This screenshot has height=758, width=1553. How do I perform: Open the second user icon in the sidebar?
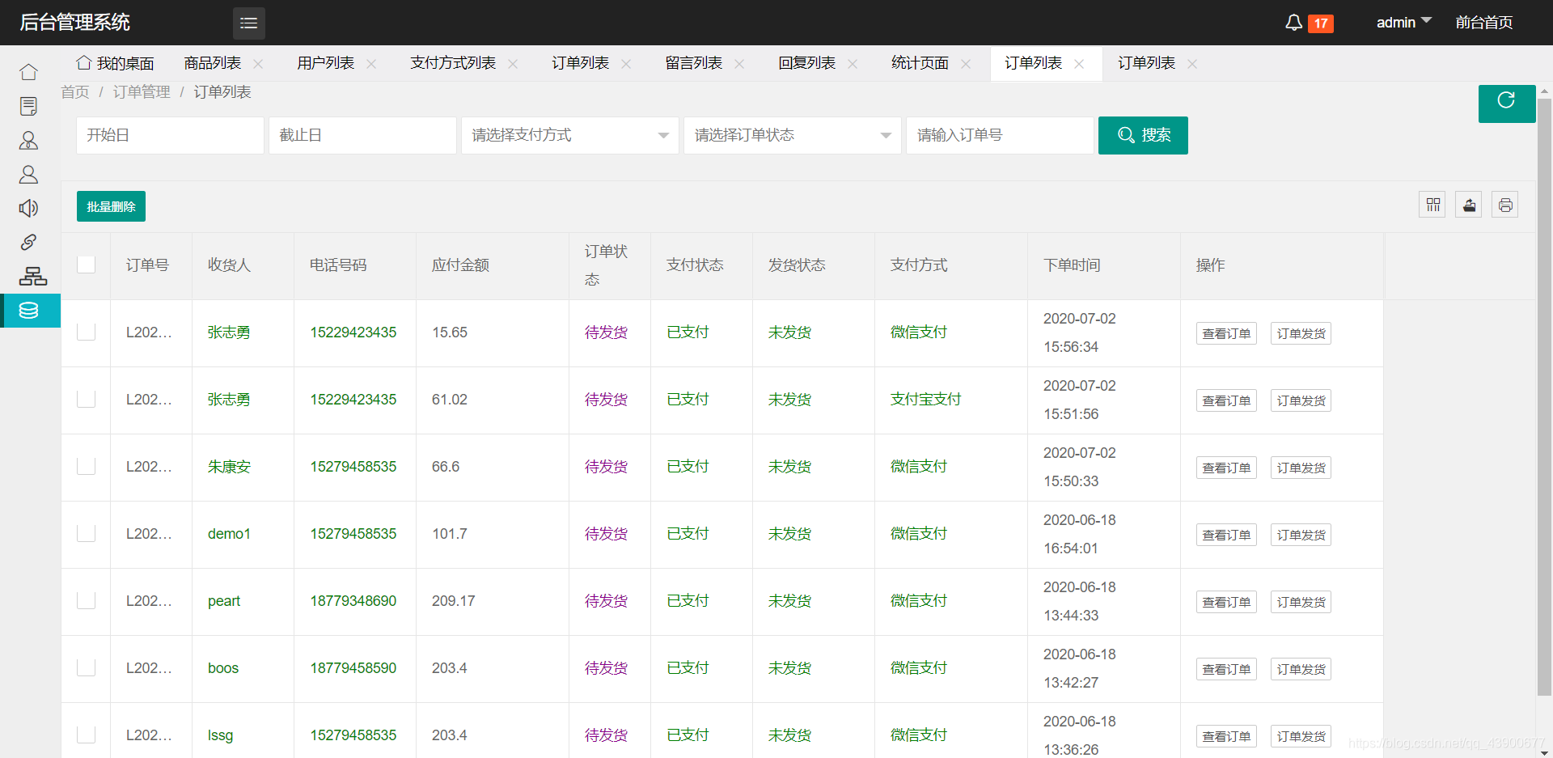(x=28, y=174)
